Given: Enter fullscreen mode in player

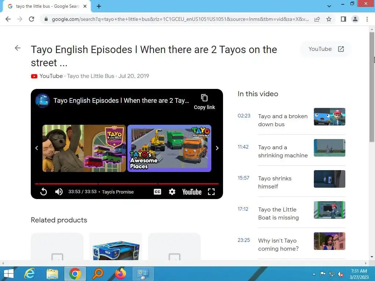Looking at the screenshot, I should tap(211, 192).
